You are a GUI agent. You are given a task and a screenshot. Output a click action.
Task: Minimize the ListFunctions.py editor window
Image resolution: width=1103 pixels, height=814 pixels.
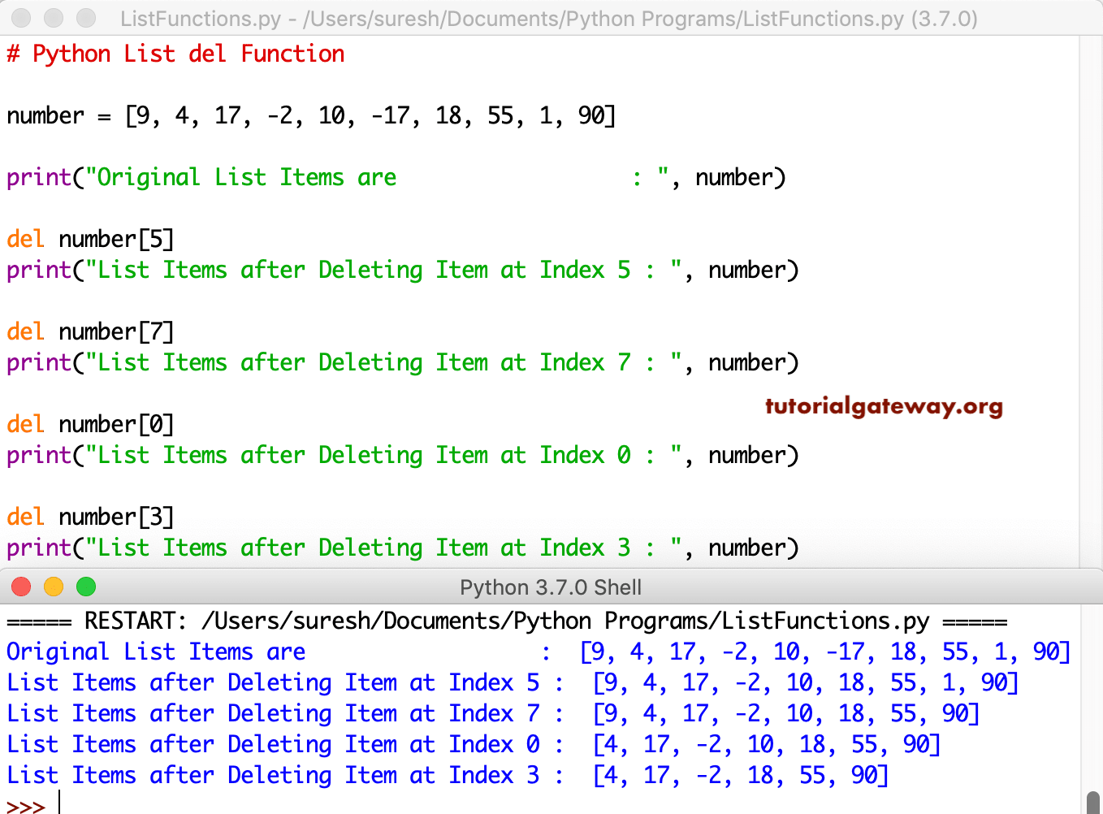tap(54, 17)
